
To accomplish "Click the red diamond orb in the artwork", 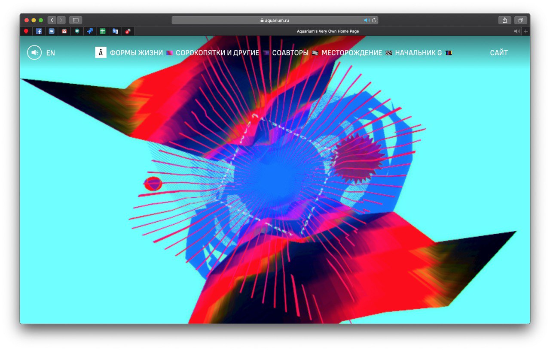I will [153, 184].
